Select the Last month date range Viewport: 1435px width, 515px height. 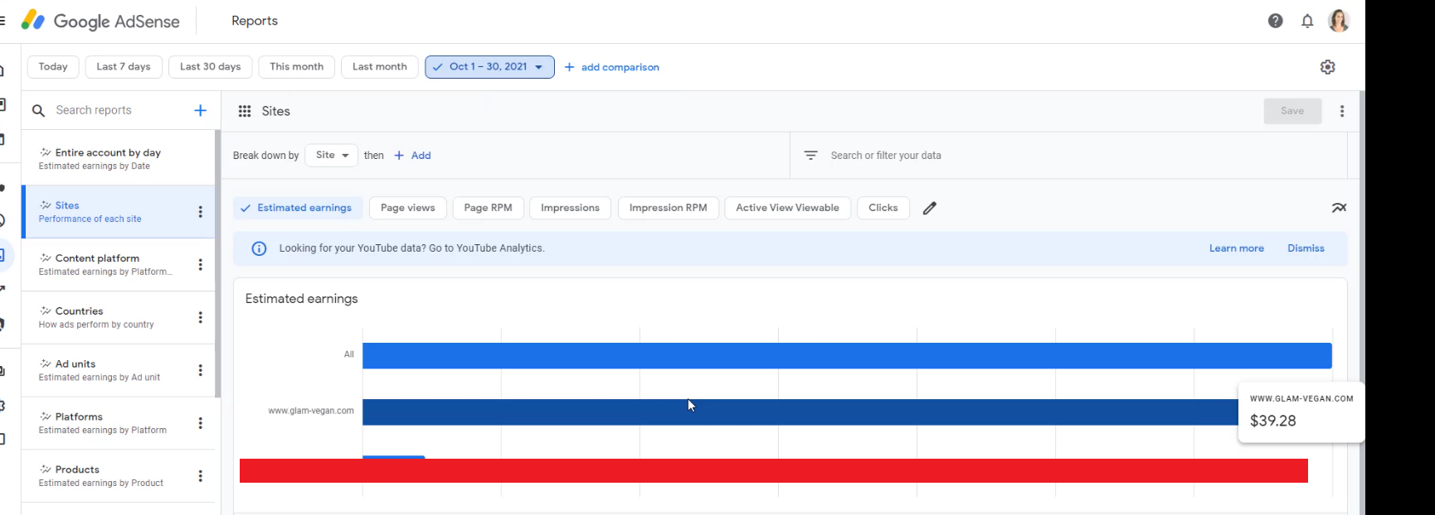[379, 67]
